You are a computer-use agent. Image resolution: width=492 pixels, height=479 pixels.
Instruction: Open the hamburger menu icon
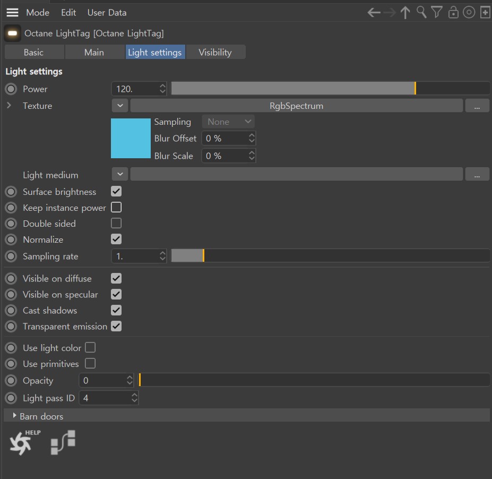pos(13,13)
